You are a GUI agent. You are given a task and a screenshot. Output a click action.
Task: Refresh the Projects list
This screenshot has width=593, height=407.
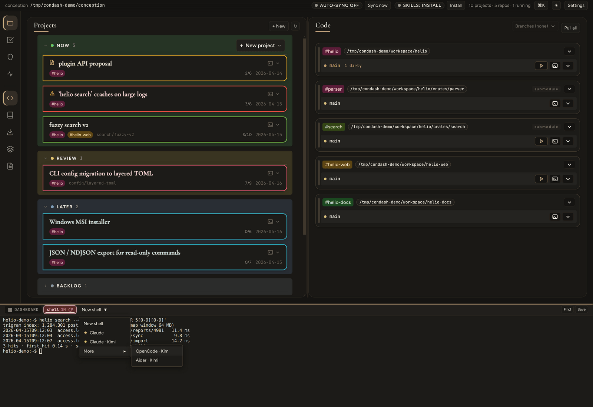coord(295,26)
